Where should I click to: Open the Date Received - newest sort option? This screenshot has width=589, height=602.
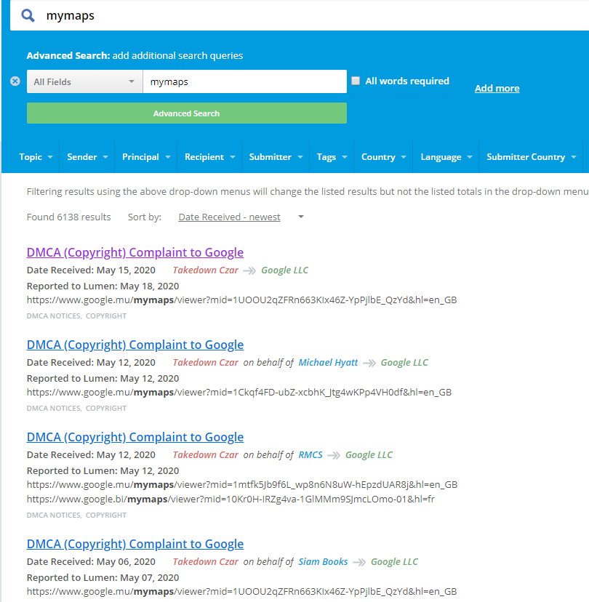tap(229, 217)
